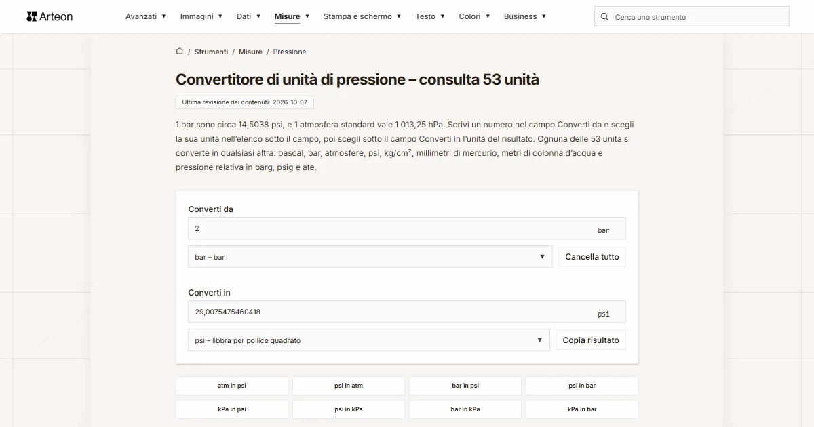Open the Avanzati menu
Screen dimensions: 814x427
pos(146,16)
